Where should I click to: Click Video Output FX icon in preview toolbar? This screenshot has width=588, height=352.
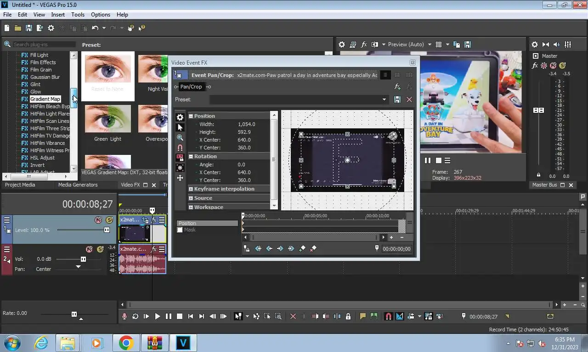[x=364, y=44]
